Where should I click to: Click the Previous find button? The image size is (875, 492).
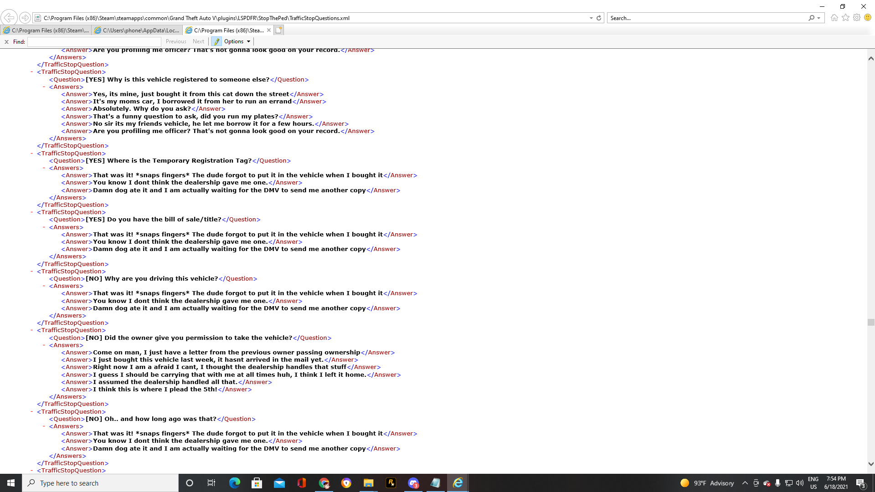point(176,41)
